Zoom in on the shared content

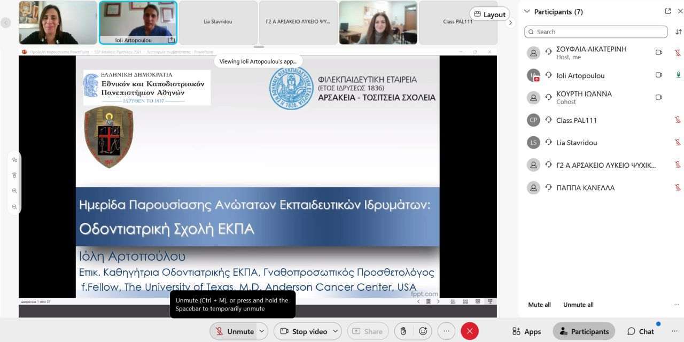point(14,191)
